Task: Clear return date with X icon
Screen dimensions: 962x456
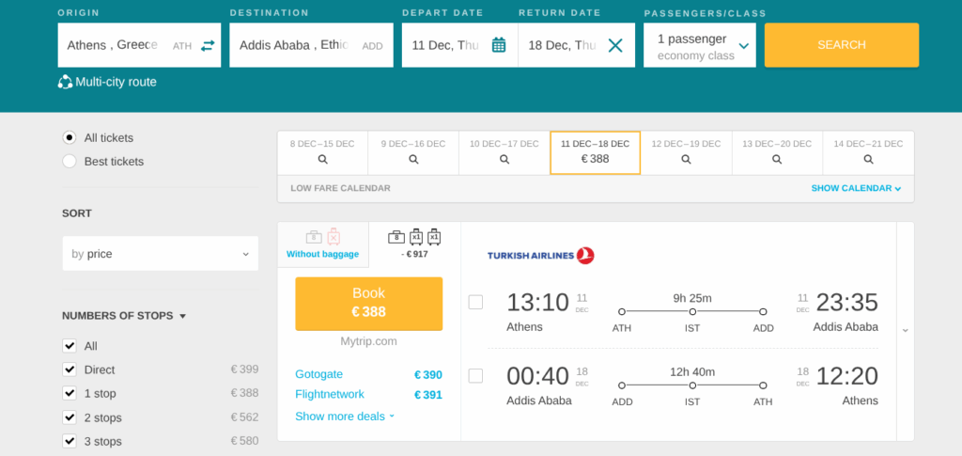Action: [615, 45]
